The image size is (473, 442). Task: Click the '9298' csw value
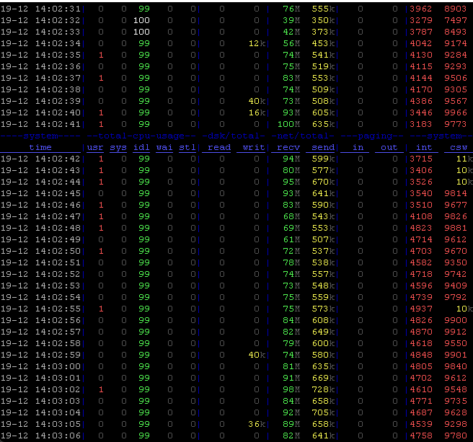pyautogui.click(x=456, y=424)
